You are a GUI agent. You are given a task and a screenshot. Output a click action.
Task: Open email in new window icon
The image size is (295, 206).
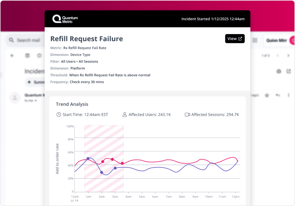click(x=288, y=71)
